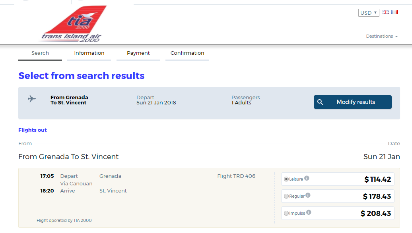Click the Select from search results heading
This screenshot has width=412, height=233.
coord(82,75)
